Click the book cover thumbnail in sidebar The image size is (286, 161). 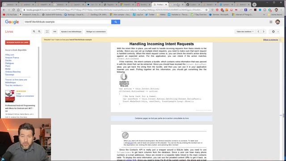[x=10, y=96]
